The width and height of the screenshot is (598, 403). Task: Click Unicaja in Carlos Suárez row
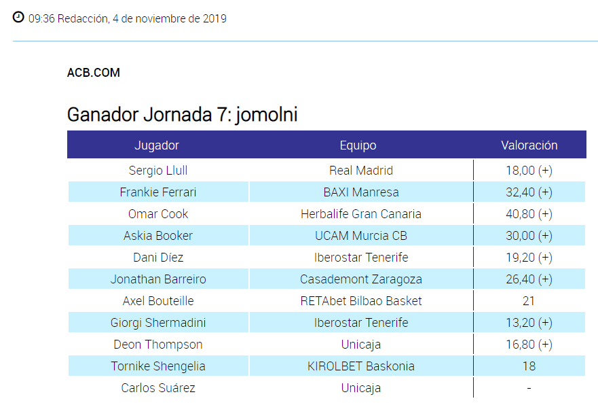(360, 388)
